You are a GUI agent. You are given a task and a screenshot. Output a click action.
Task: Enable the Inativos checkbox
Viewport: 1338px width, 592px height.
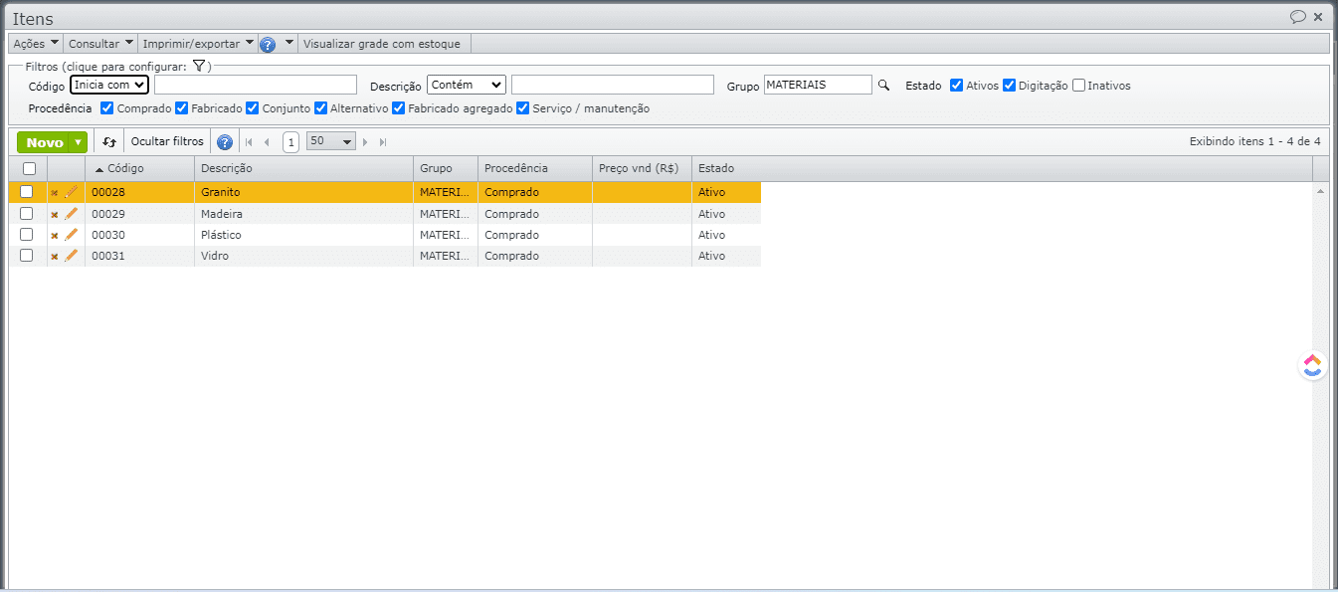[x=1078, y=86]
